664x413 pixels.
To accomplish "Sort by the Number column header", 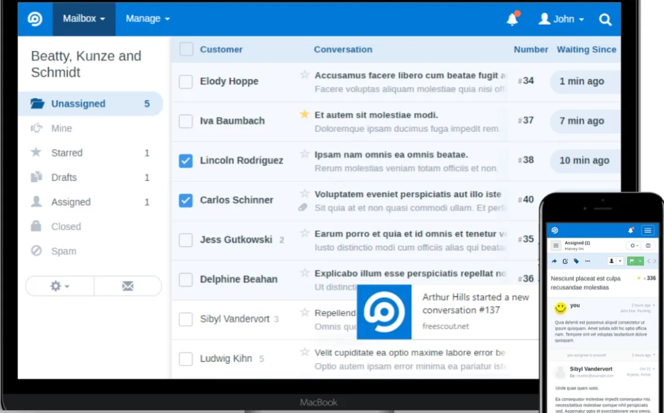I will [531, 49].
